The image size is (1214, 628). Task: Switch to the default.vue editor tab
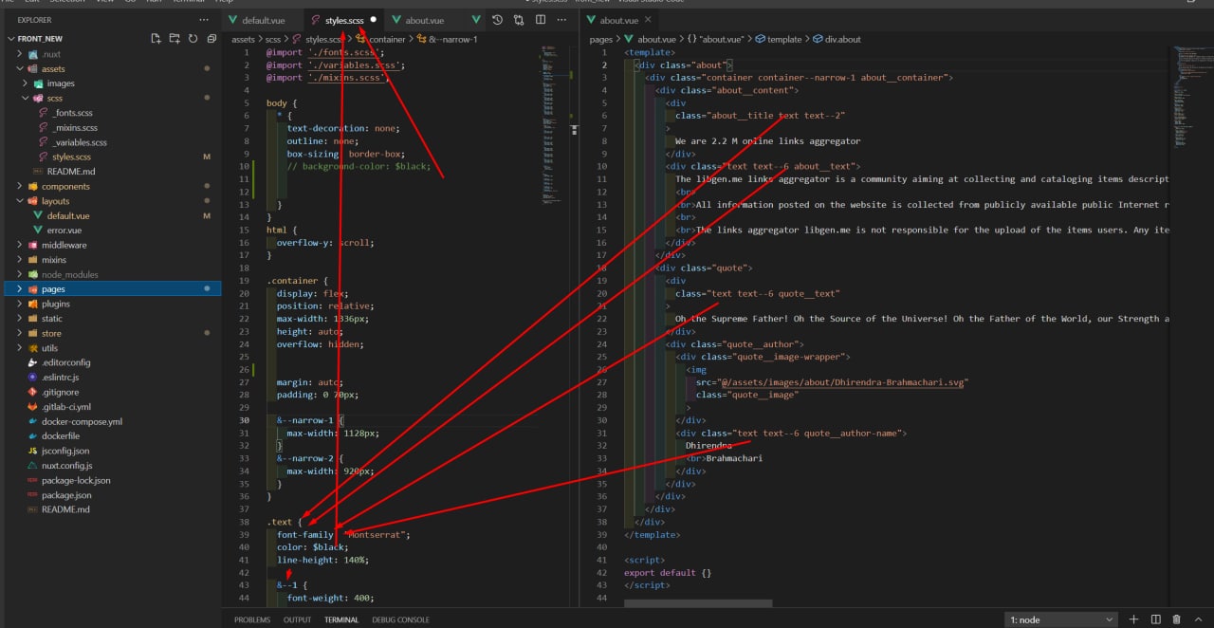point(263,20)
